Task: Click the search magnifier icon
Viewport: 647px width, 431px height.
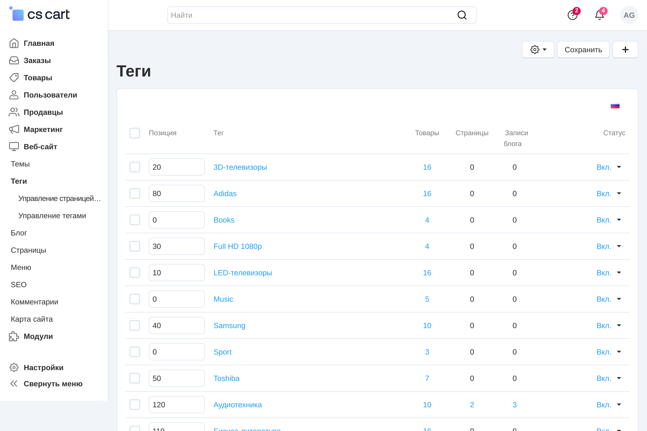Action: tap(462, 15)
